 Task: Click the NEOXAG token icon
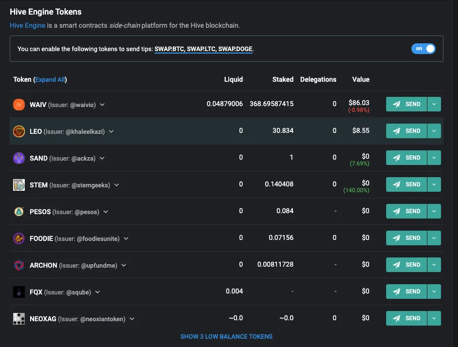[x=19, y=319]
